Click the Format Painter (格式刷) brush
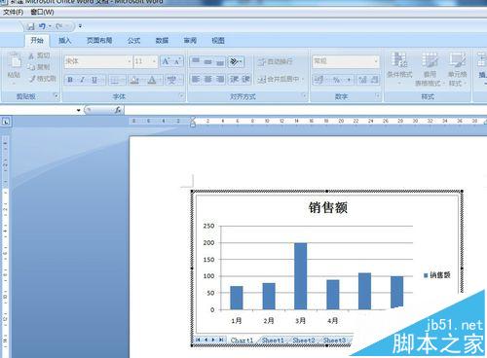Screen dimensions: 487x358 [42, 79]
